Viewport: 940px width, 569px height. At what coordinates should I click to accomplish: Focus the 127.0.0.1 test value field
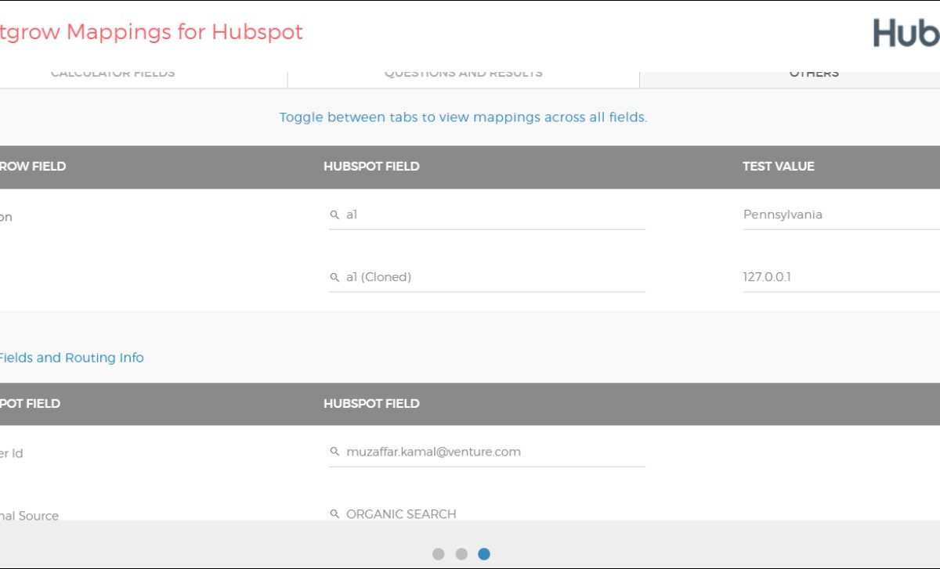(x=838, y=277)
